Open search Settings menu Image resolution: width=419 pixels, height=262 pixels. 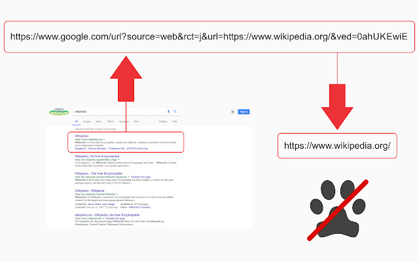click(x=163, y=121)
